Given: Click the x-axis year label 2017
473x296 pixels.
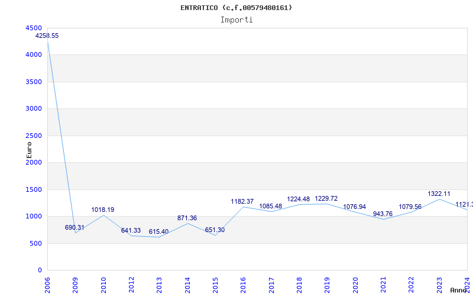Looking at the screenshot, I should click(x=271, y=285).
